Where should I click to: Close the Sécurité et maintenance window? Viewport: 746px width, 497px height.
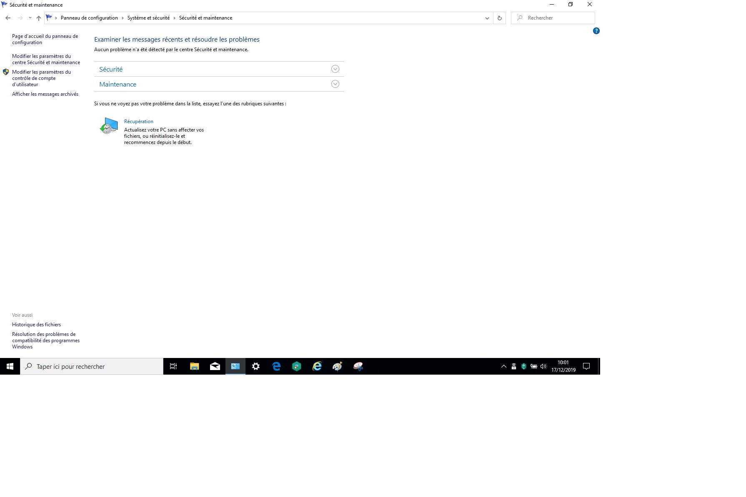pyautogui.click(x=590, y=5)
